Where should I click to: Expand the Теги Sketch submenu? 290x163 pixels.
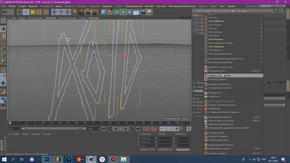pos(234,36)
